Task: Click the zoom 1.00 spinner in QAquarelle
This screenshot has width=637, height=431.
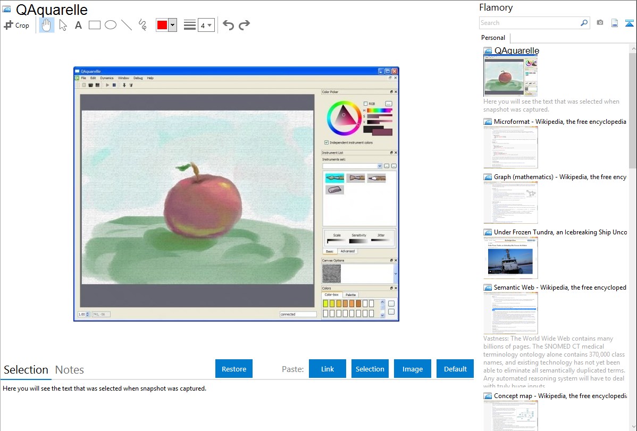Action: pos(83,314)
